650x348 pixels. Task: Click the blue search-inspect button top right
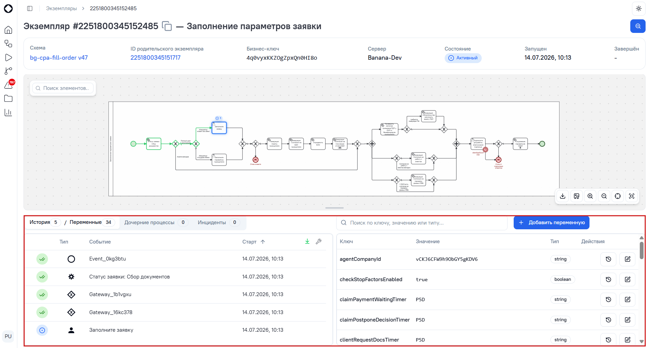(638, 26)
